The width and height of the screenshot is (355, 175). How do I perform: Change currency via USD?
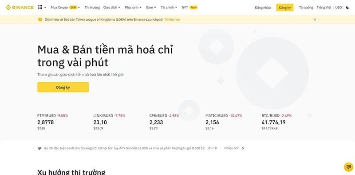pos(339,8)
